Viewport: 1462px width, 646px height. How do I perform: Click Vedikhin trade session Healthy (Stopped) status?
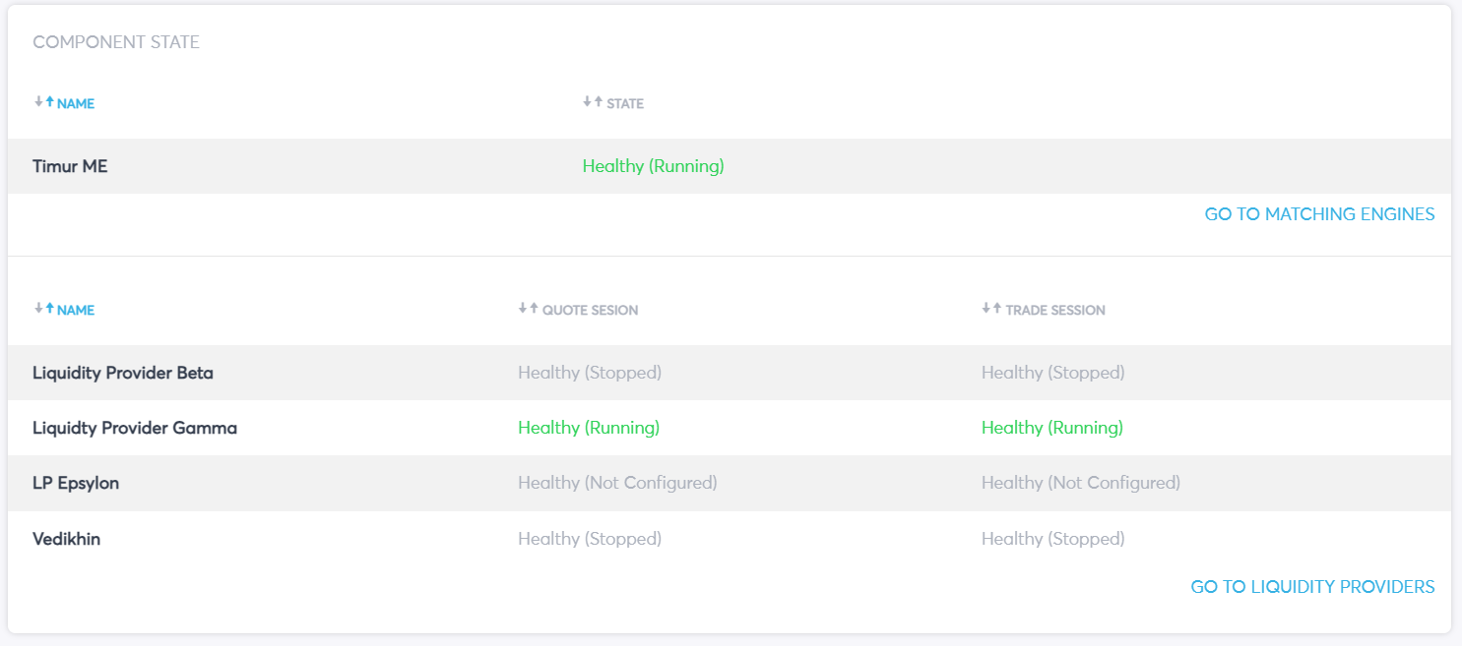(1052, 539)
